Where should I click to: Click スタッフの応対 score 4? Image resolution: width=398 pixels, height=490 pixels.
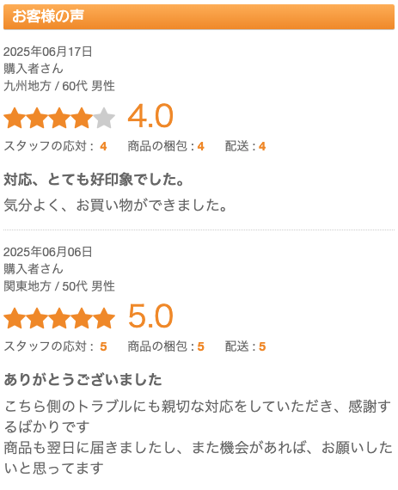[x=103, y=146]
